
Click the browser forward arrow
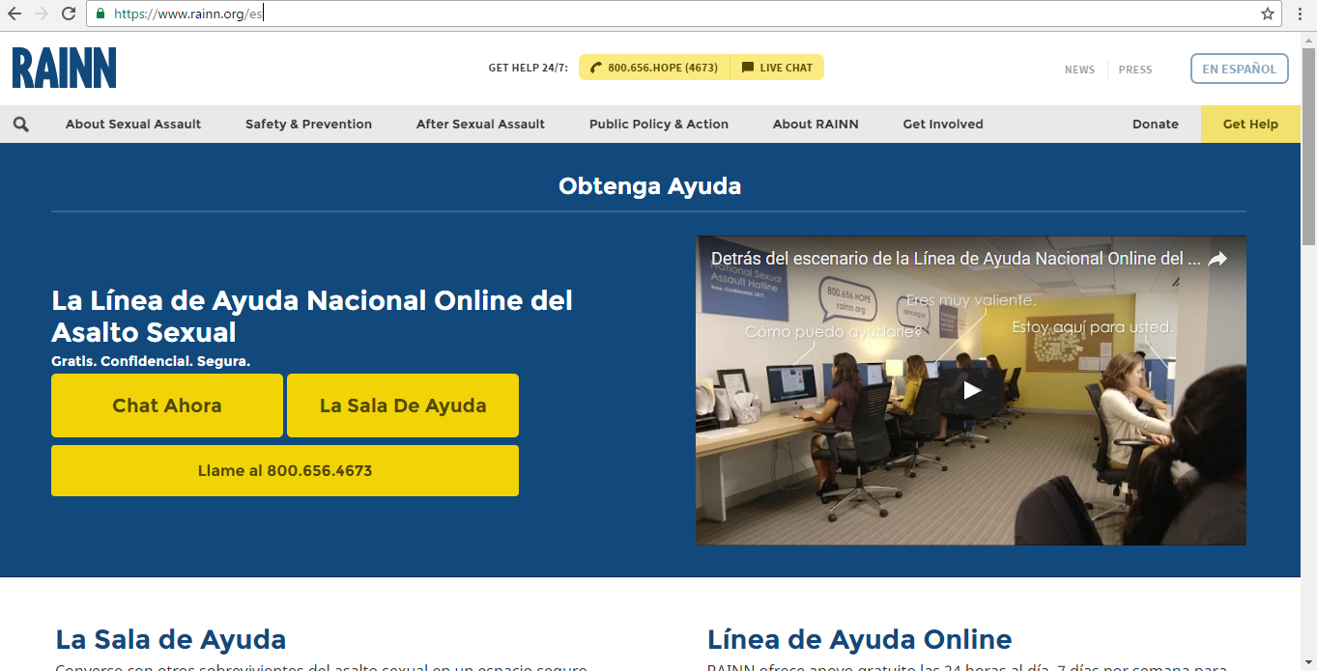[x=41, y=14]
